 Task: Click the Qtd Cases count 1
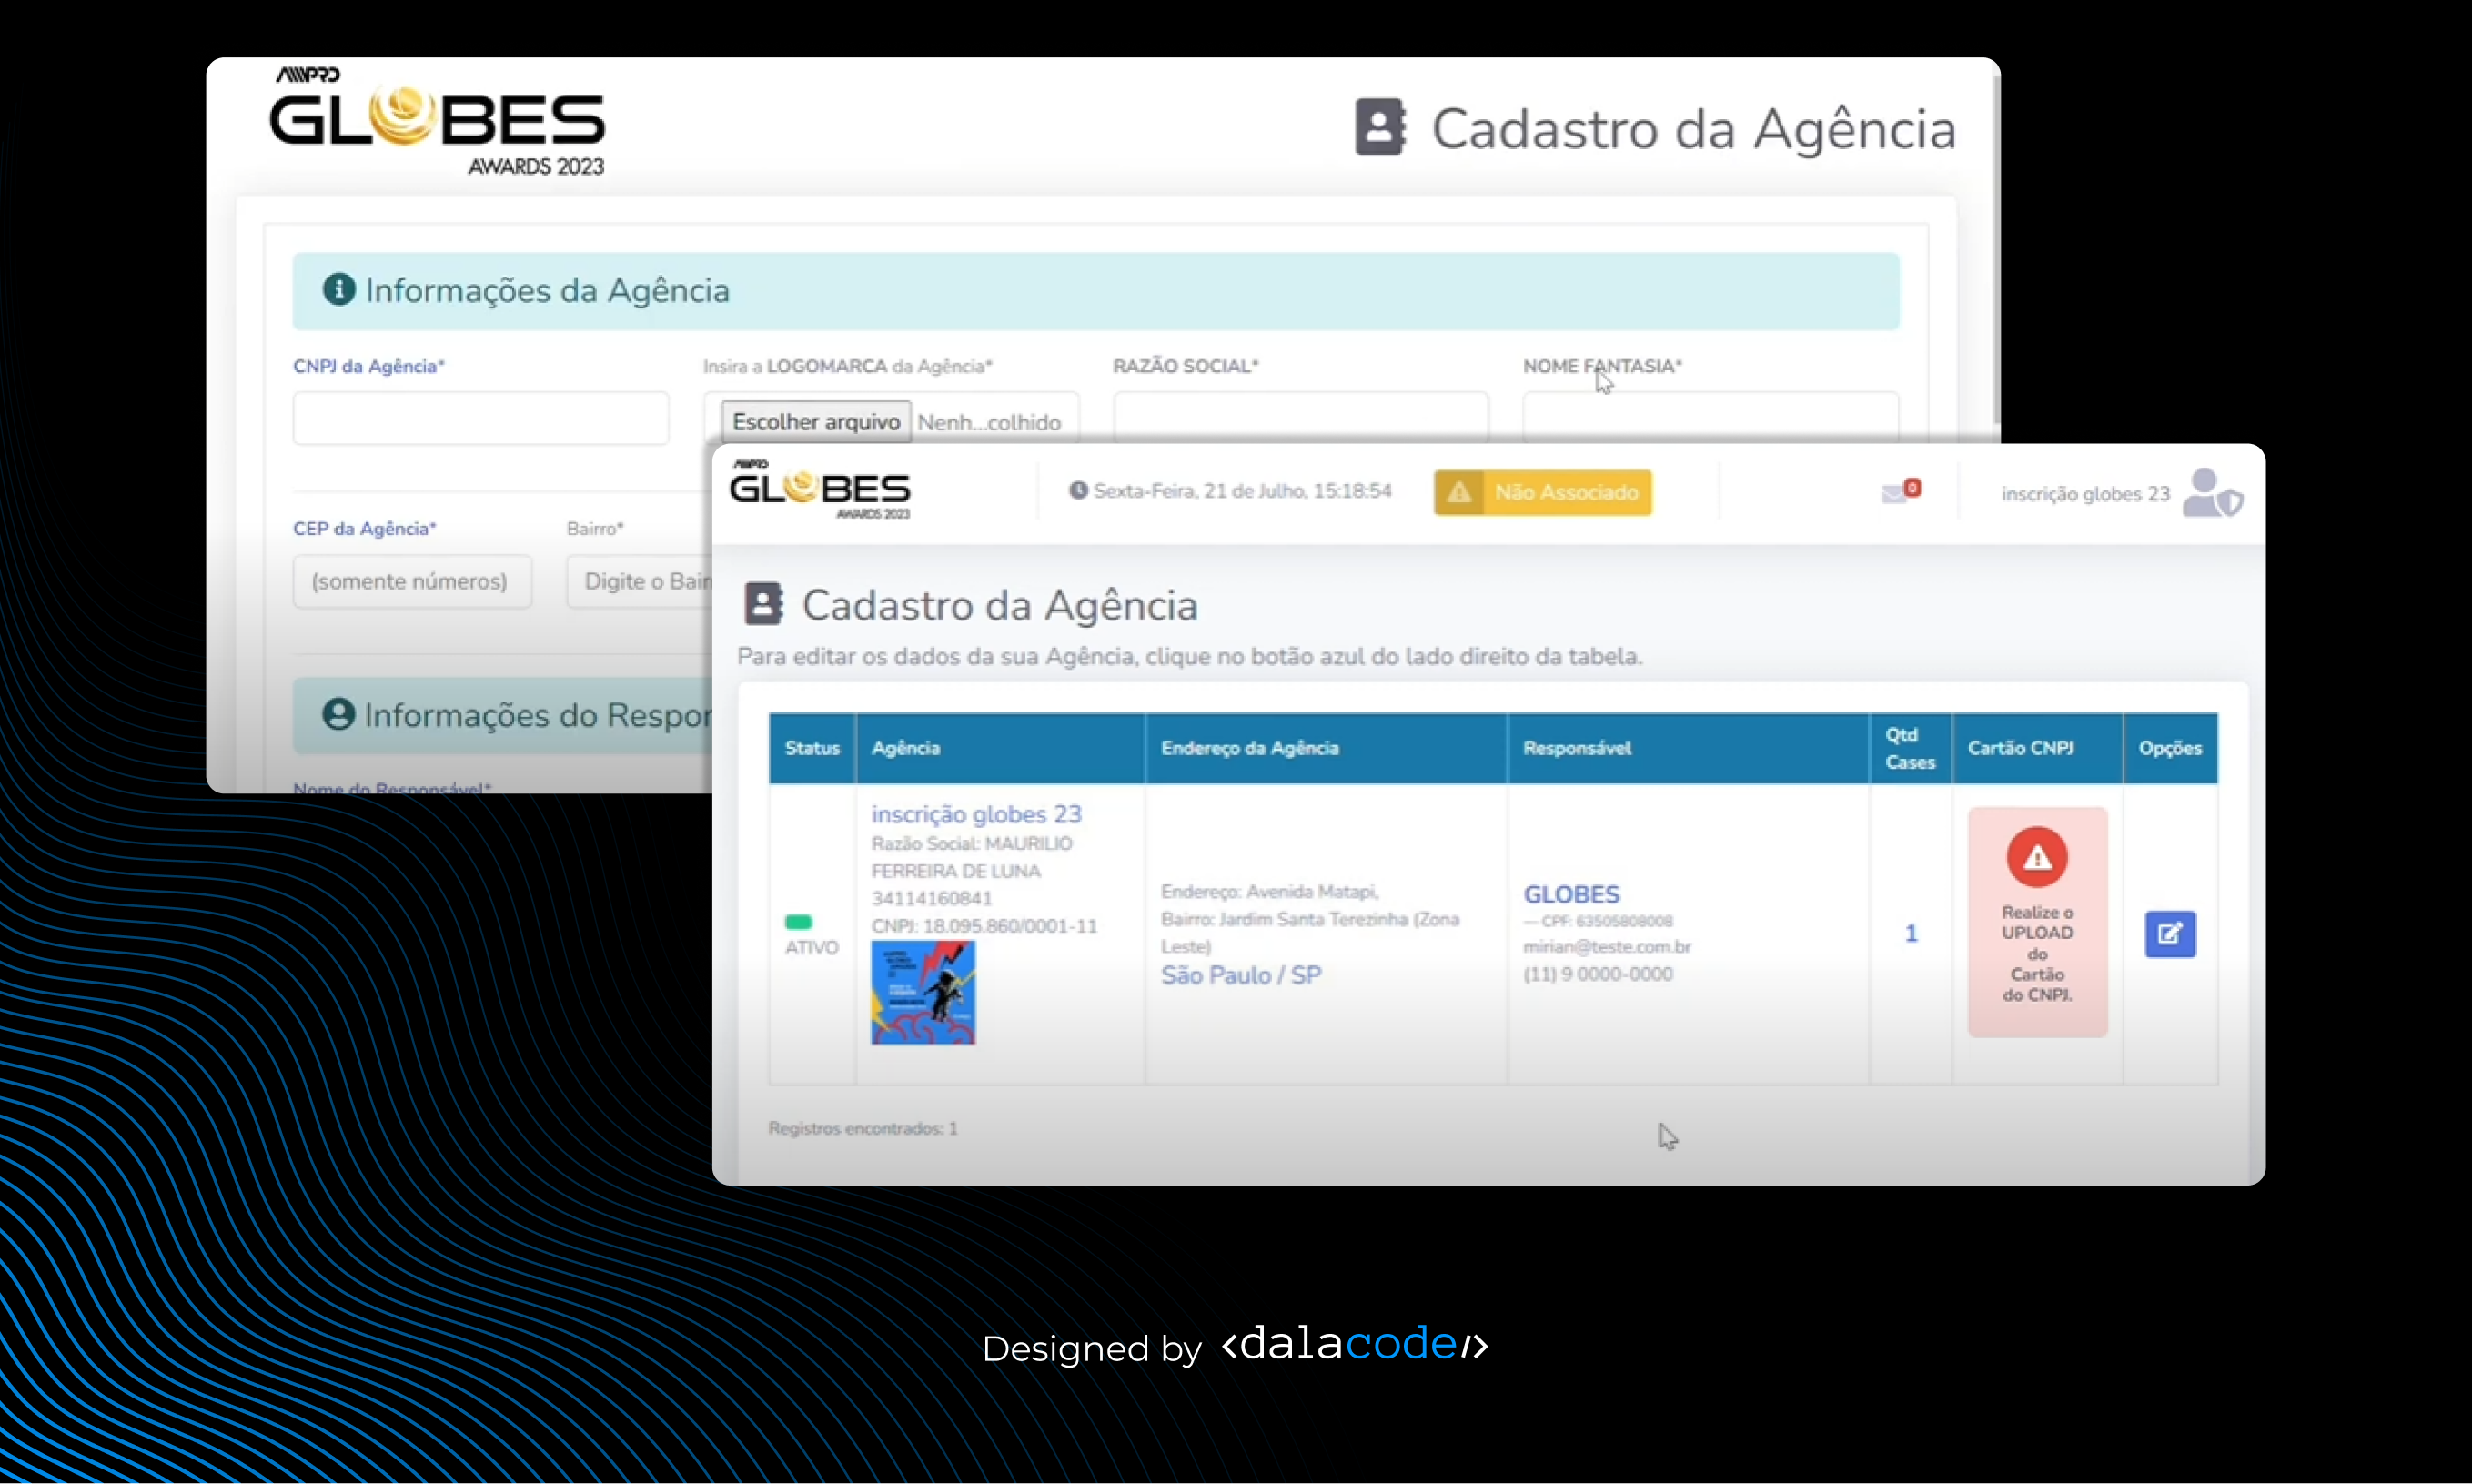click(x=1911, y=933)
